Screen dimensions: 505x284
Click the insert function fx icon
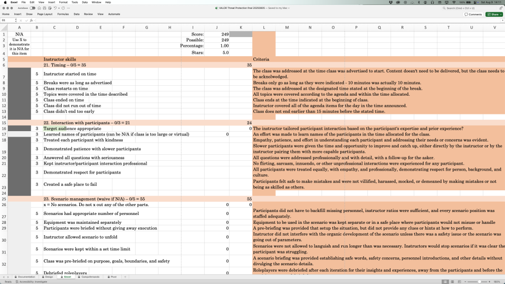[31, 20]
